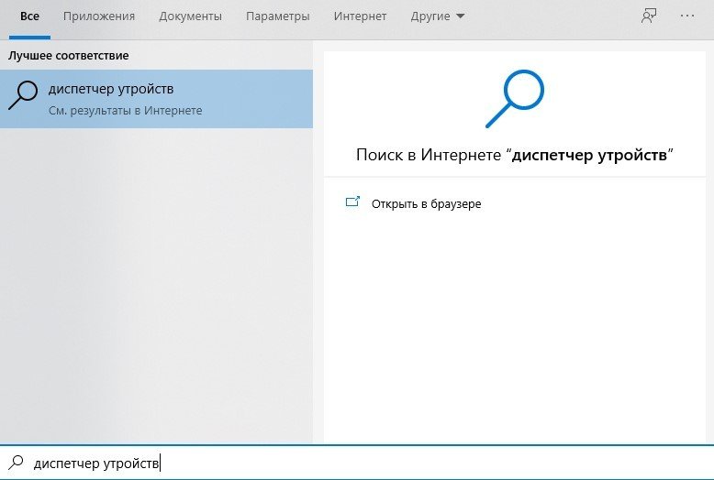Click the feedback person icon
The width and height of the screenshot is (714, 480).
point(649,16)
